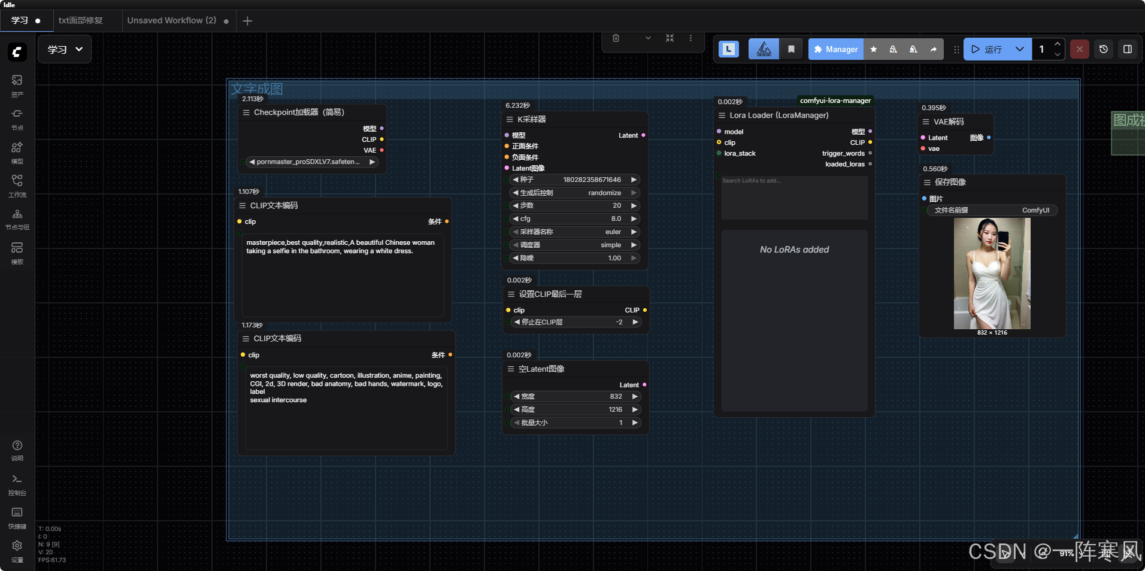Screen dimensions: 1145x571
Task: Click the negative prompt text box
Action: pos(346,408)
